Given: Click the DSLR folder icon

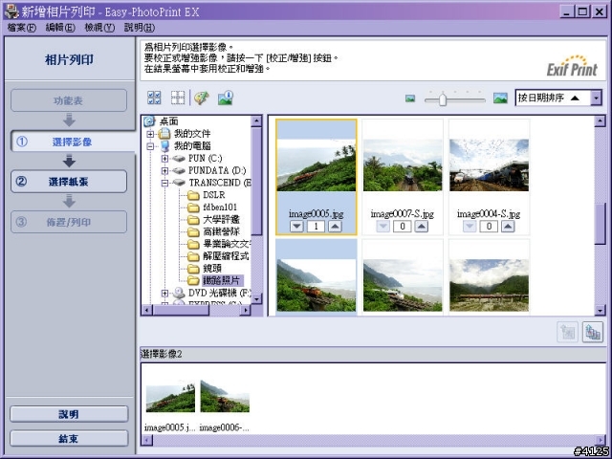Looking at the screenshot, I should 193,195.
